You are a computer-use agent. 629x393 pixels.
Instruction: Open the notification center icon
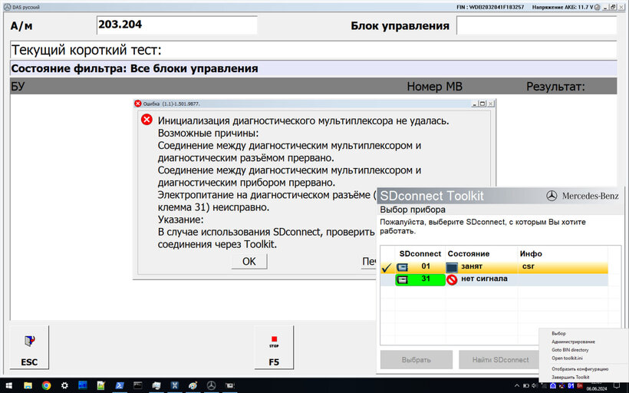[617, 386]
